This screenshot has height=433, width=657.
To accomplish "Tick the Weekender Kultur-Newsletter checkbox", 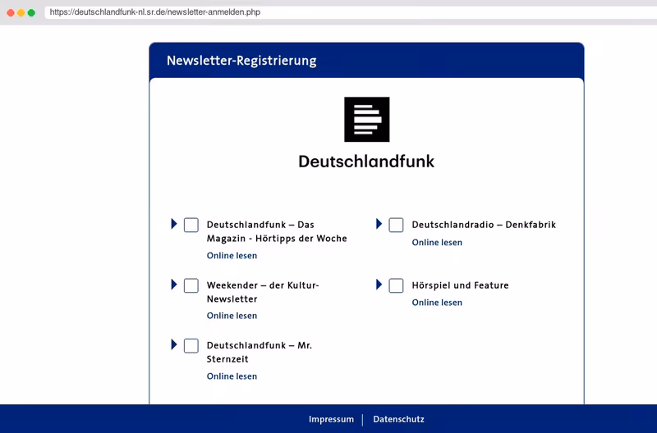I will coord(191,285).
